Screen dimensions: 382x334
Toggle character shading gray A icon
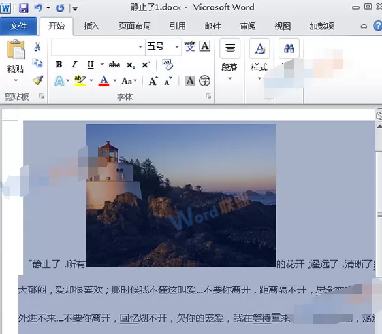click(x=190, y=80)
